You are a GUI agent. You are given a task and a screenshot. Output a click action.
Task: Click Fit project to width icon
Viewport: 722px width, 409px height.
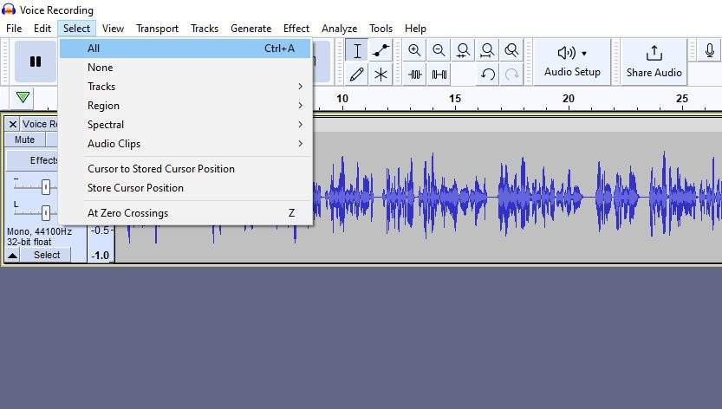487,50
